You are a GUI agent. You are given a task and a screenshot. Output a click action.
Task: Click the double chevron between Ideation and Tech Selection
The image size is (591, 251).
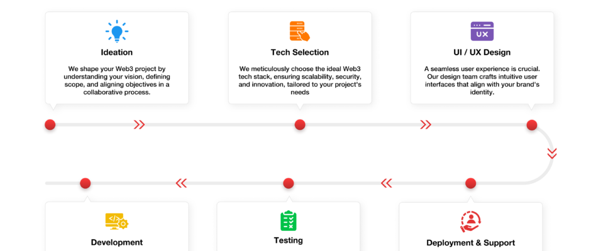[x=140, y=125]
